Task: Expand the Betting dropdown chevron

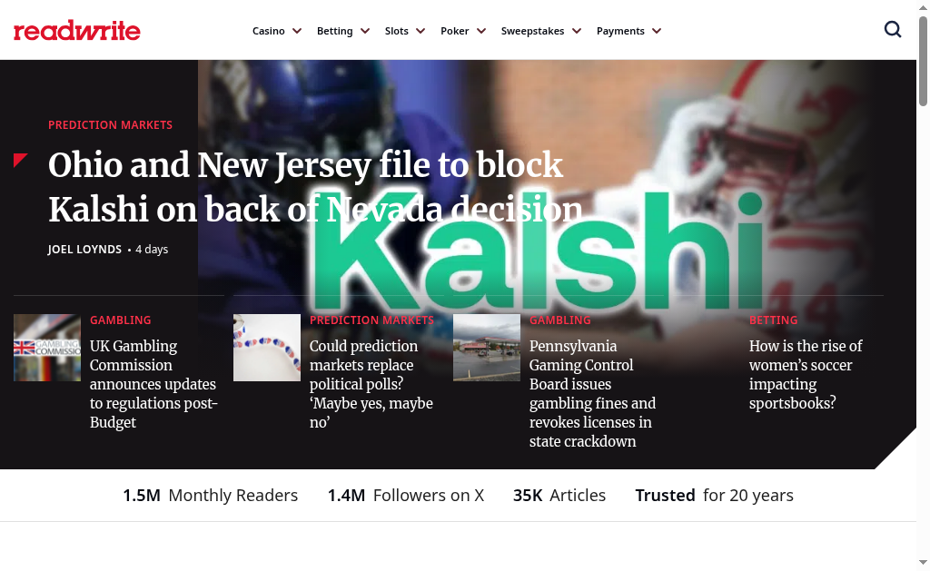Action: 365,31
